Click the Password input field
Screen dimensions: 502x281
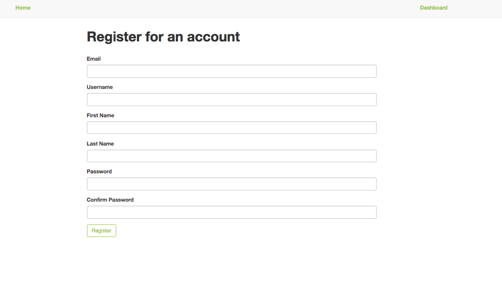click(232, 184)
